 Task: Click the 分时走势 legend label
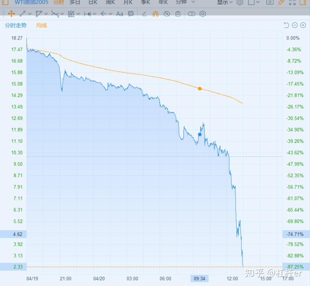pos(15,25)
